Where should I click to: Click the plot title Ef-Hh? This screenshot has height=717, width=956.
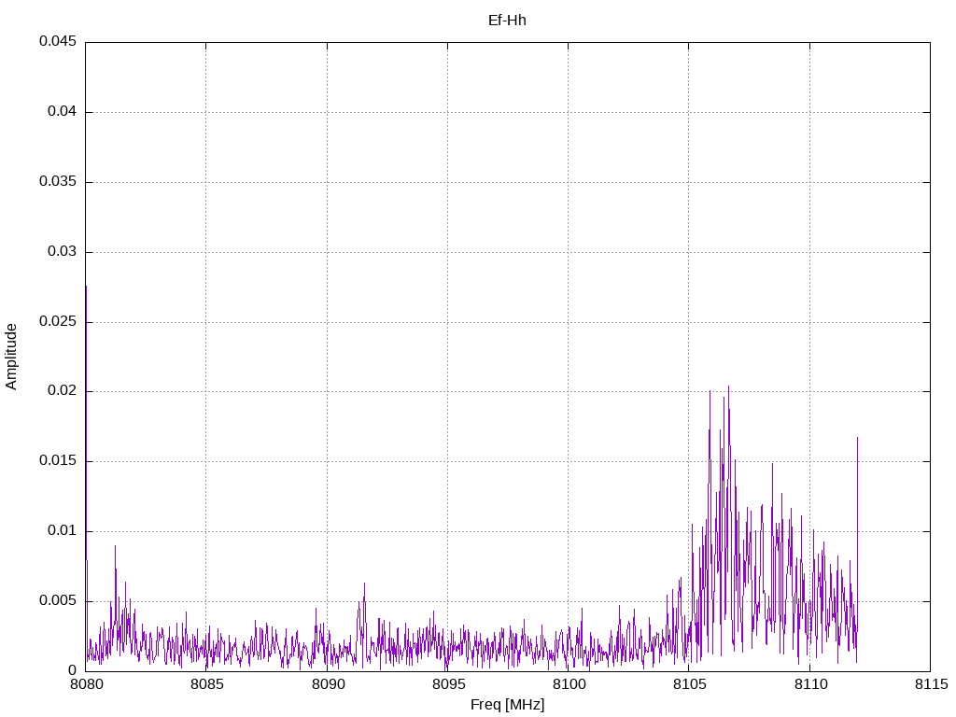507,20
